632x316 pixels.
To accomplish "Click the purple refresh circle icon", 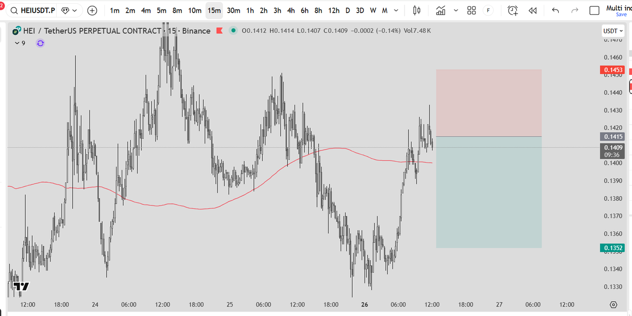I will [x=40, y=43].
